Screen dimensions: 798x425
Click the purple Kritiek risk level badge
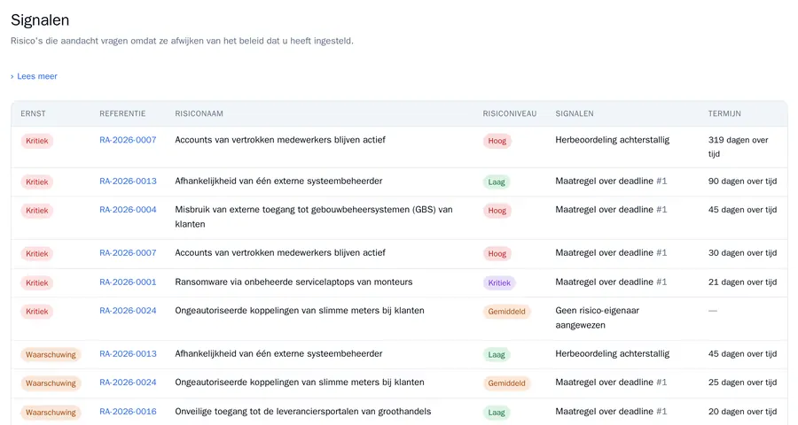[499, 282]
